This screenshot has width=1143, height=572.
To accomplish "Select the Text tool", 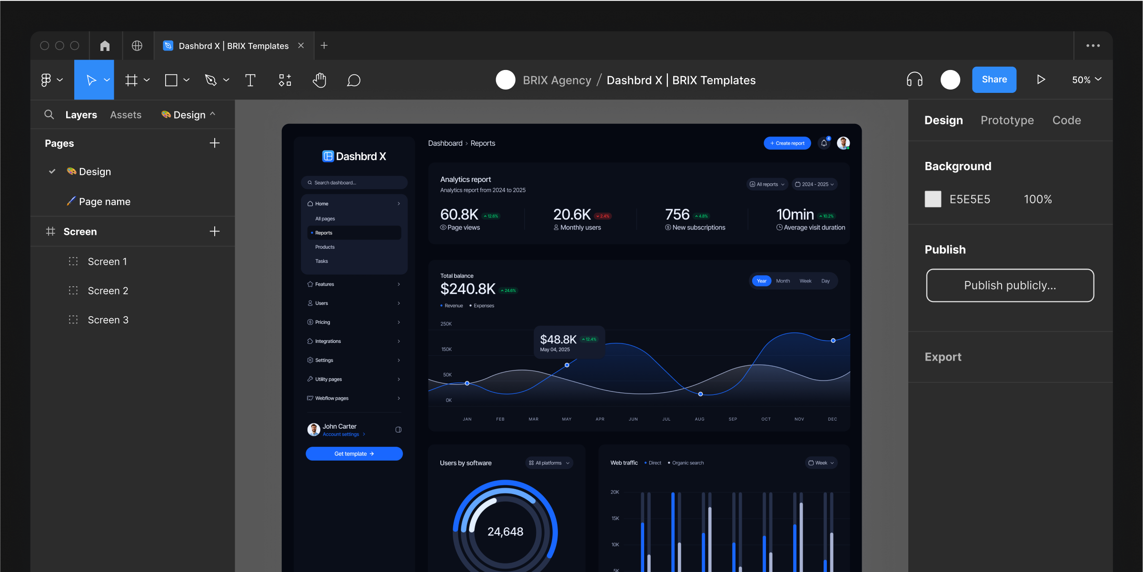I will pos(250,80).
